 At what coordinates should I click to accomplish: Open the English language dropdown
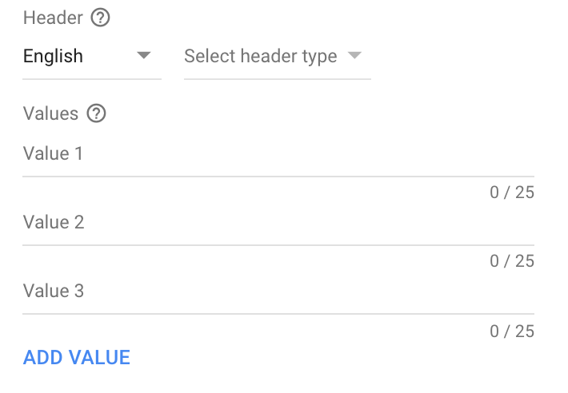91,57
